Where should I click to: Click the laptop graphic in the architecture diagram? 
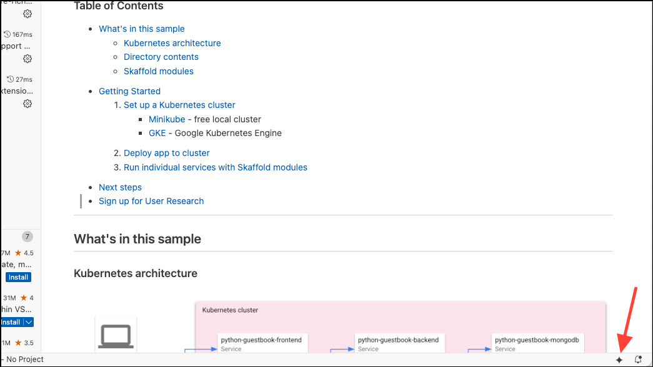(x=115, y=336)
